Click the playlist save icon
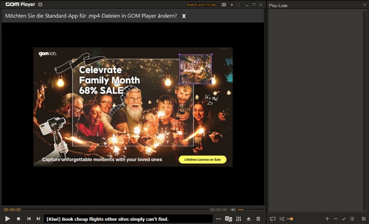The height and width of the screenshot is (224, 369). (363, 219)
